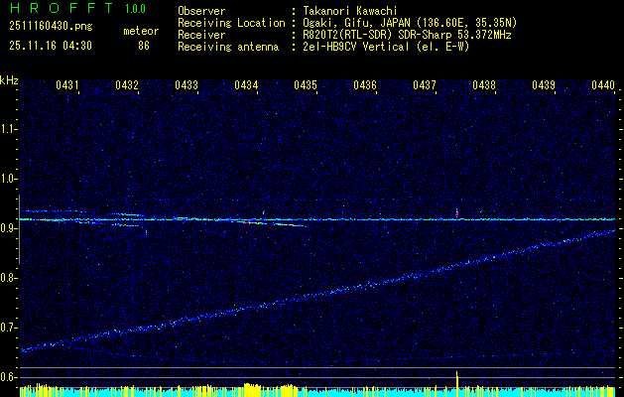Click the 0440 time axis marker
Image resolution: width=624 pixels, height=397 pixels.
[x=603, y=84]
